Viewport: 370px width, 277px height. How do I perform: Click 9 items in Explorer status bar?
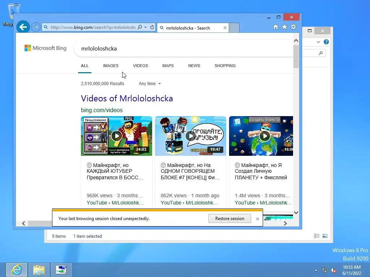click(x=59, y=236)
